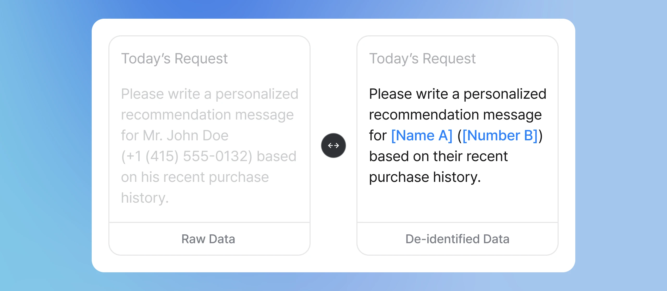Click gray 'recommendation message' line
This screenshot has width=667, height=291.
click(207, 115)
